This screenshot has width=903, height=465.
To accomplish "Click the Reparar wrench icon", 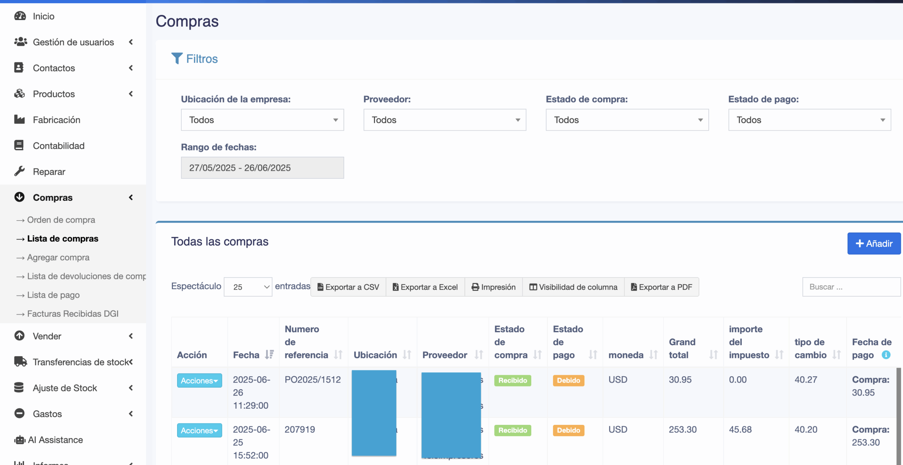I will point(19,171).
